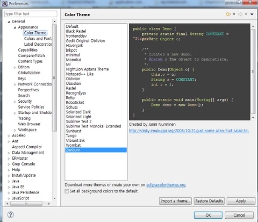Viewport: 258px width, 222px height.
Task: Open forward history dropdown arrow
Action: (246, 14)
